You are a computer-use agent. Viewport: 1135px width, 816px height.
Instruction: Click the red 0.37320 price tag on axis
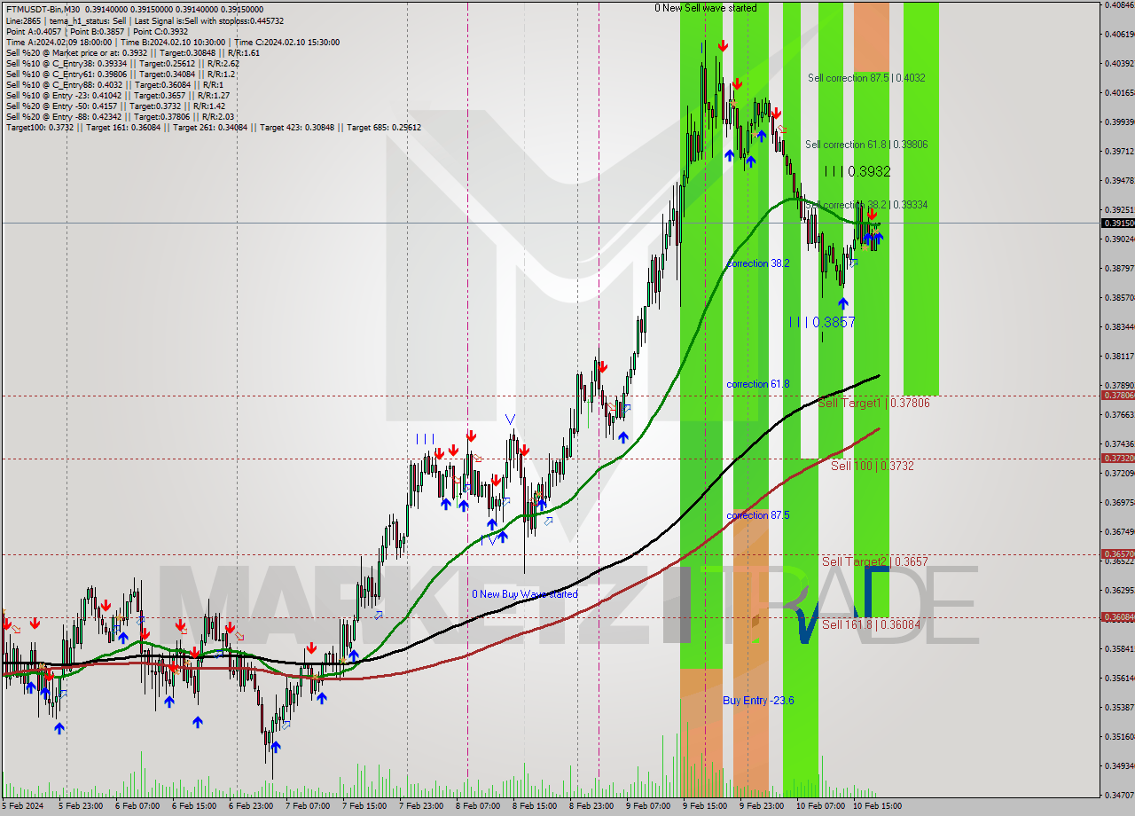click(1117, 459)
